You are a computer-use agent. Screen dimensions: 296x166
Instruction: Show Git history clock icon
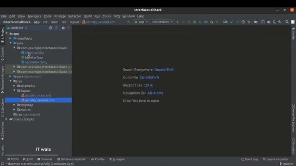pyautogui.click(x=243, y=22)
